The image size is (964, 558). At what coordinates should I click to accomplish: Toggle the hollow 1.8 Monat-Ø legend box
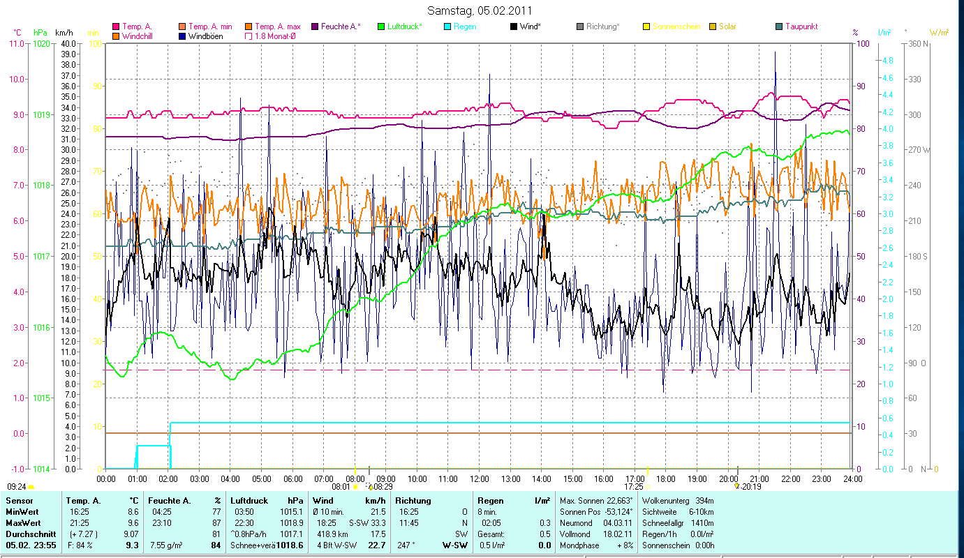pos(249,36)
